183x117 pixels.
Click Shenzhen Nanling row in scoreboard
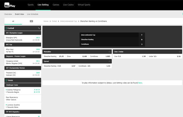coord(112,40)
